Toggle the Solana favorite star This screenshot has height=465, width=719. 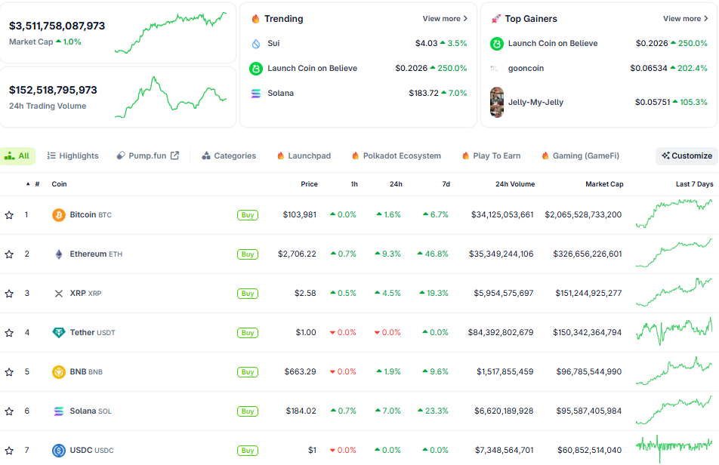point(9,411)
